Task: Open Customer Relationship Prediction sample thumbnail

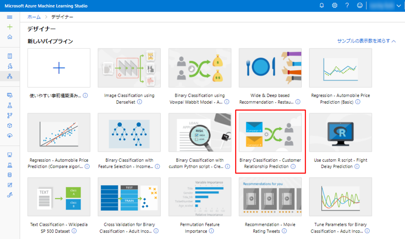Action: tap(270, 132)
